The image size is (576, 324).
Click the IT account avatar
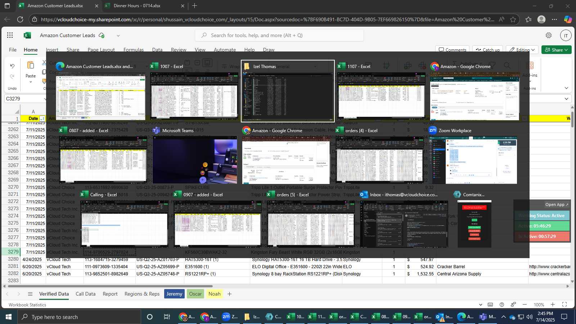(566, 35)
